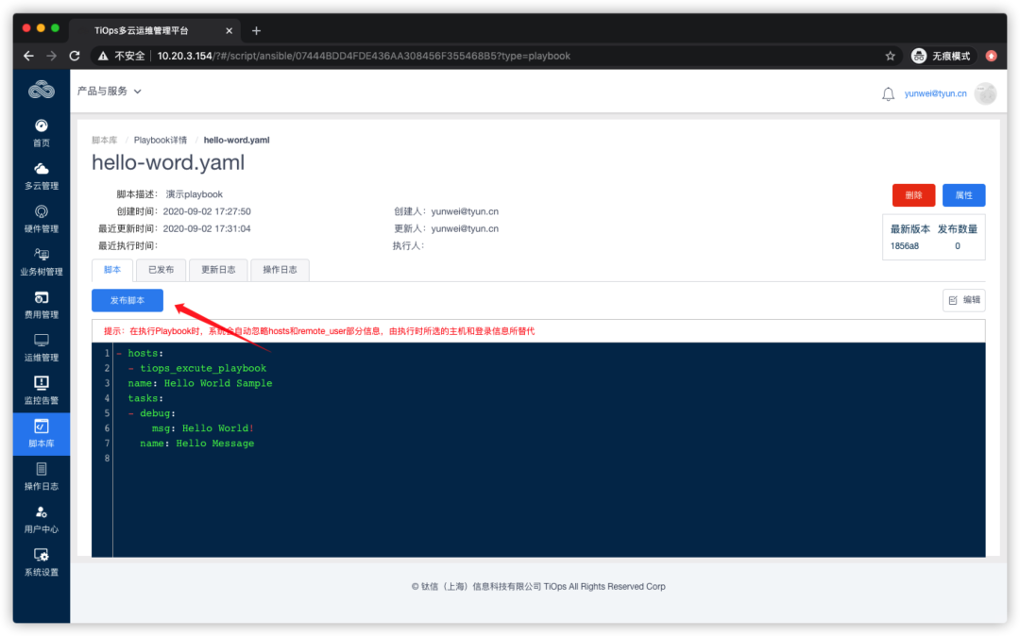
Task: Open the 监控告警 alerts icon
Action: 41,390
